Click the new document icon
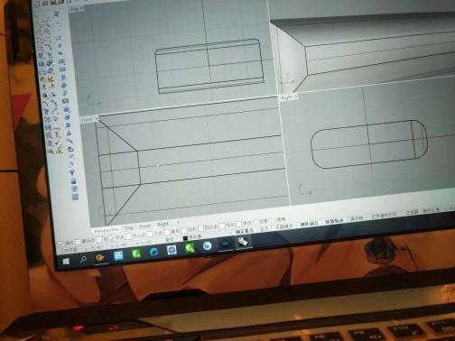The width and height of the screenshot is (455, 341). (37, 4)
